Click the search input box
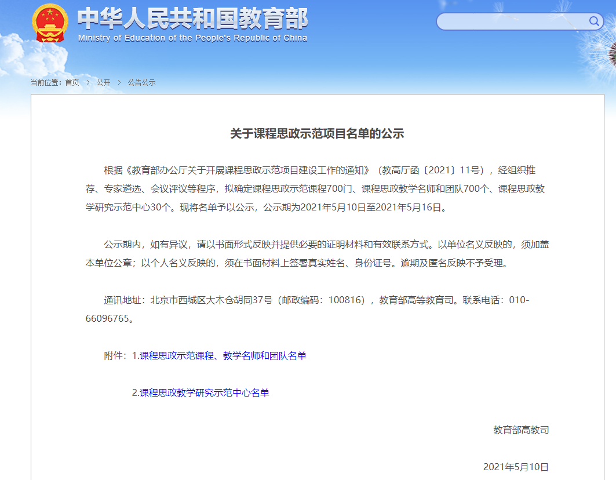616x480 pixels. point(513,21)
